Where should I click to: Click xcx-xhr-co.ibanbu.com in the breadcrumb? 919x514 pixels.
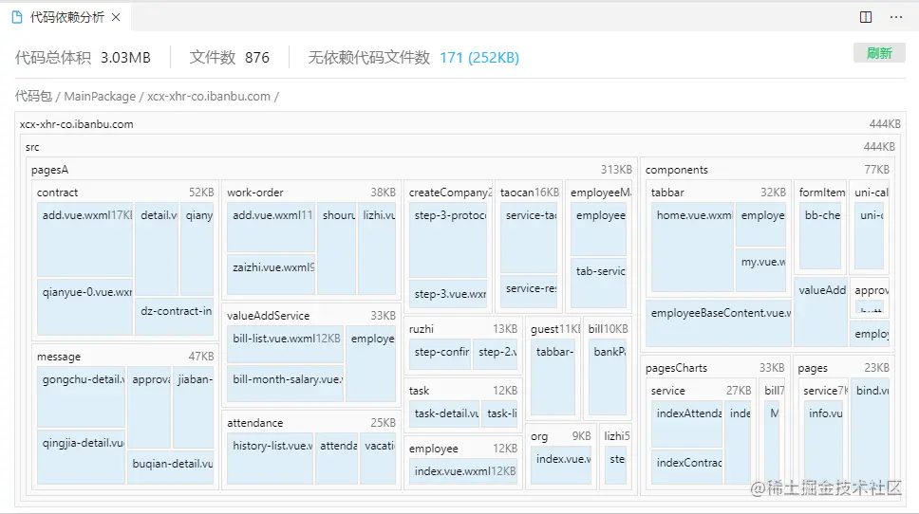point(209,96)
